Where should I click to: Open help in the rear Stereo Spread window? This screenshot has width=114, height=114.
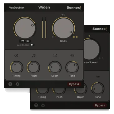pos(36,105)
